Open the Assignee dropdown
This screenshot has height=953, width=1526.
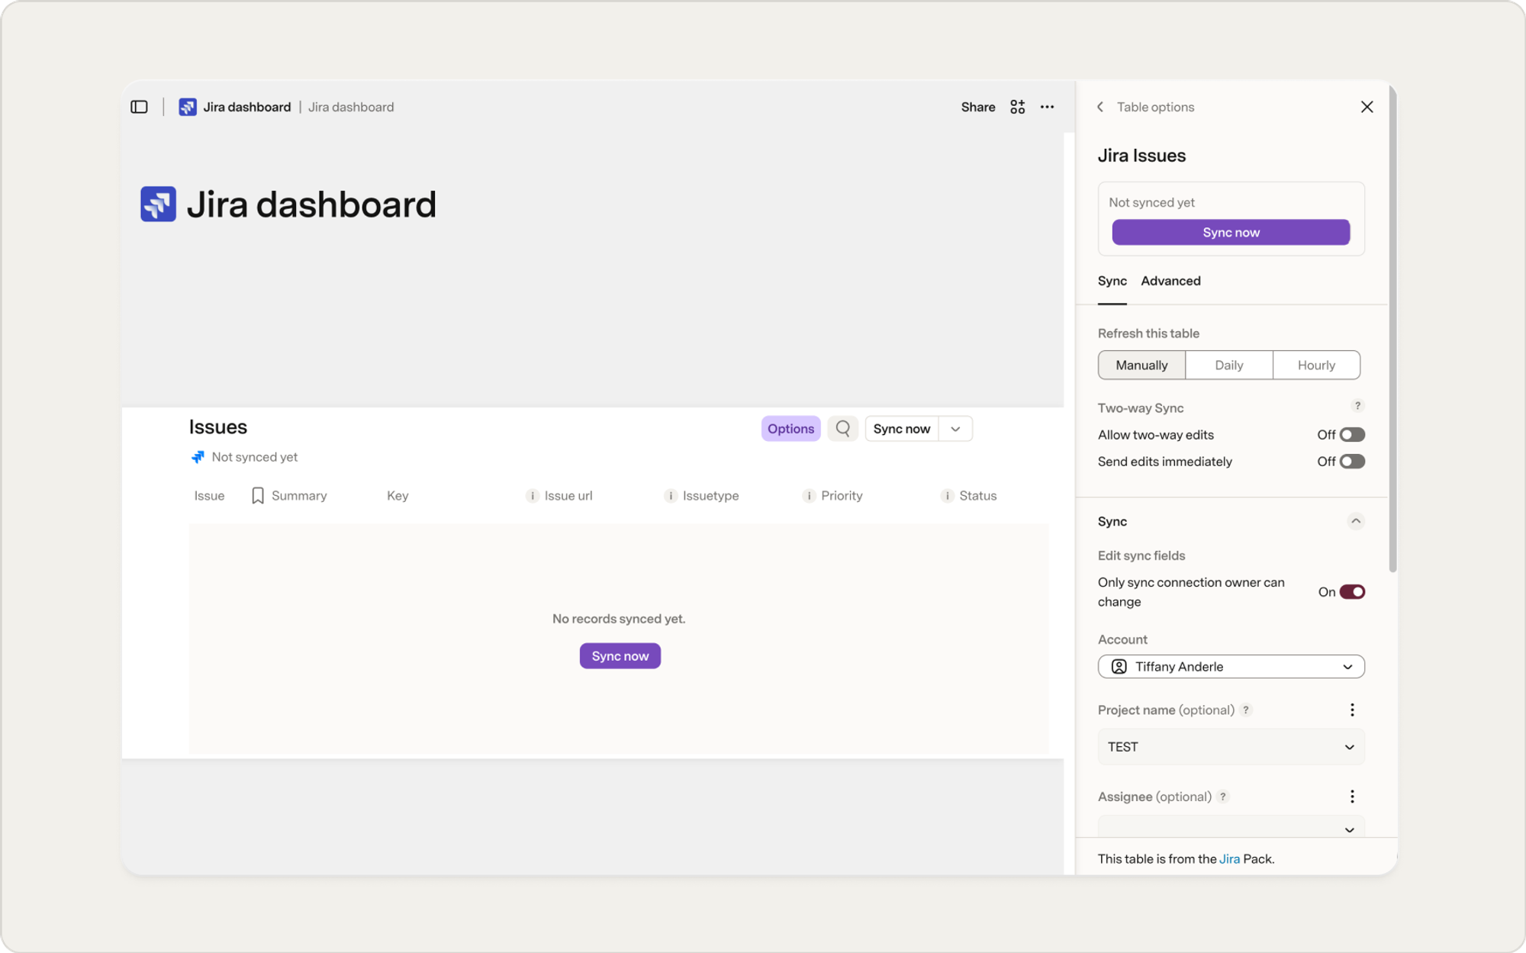(x=1231, y=827)
